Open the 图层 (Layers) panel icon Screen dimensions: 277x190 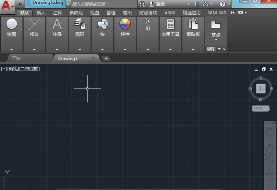click(80, 24)
